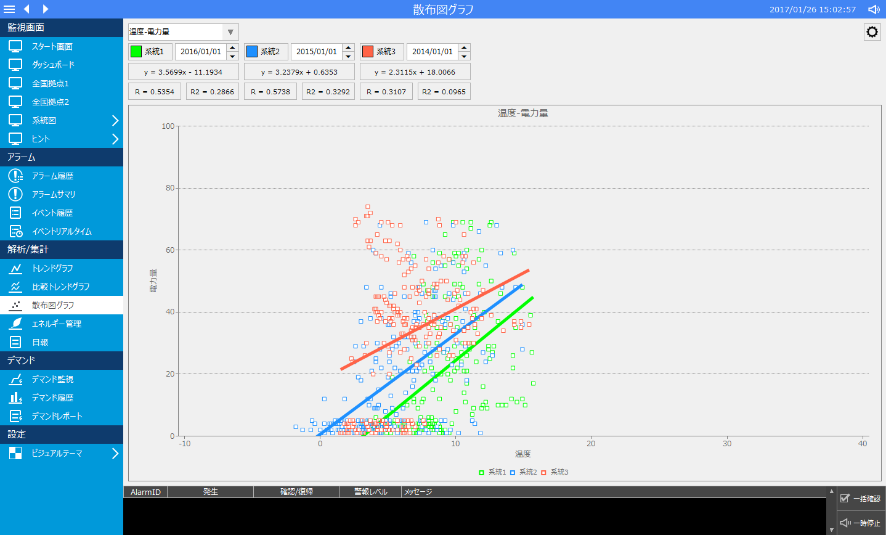Viewport: 886px width, 535px height.
Task: Click the 系統1 series button
Action: 150,52
